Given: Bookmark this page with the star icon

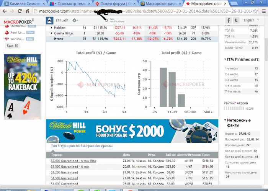Looking at the screenshot, I should click(x=255, y=11).
